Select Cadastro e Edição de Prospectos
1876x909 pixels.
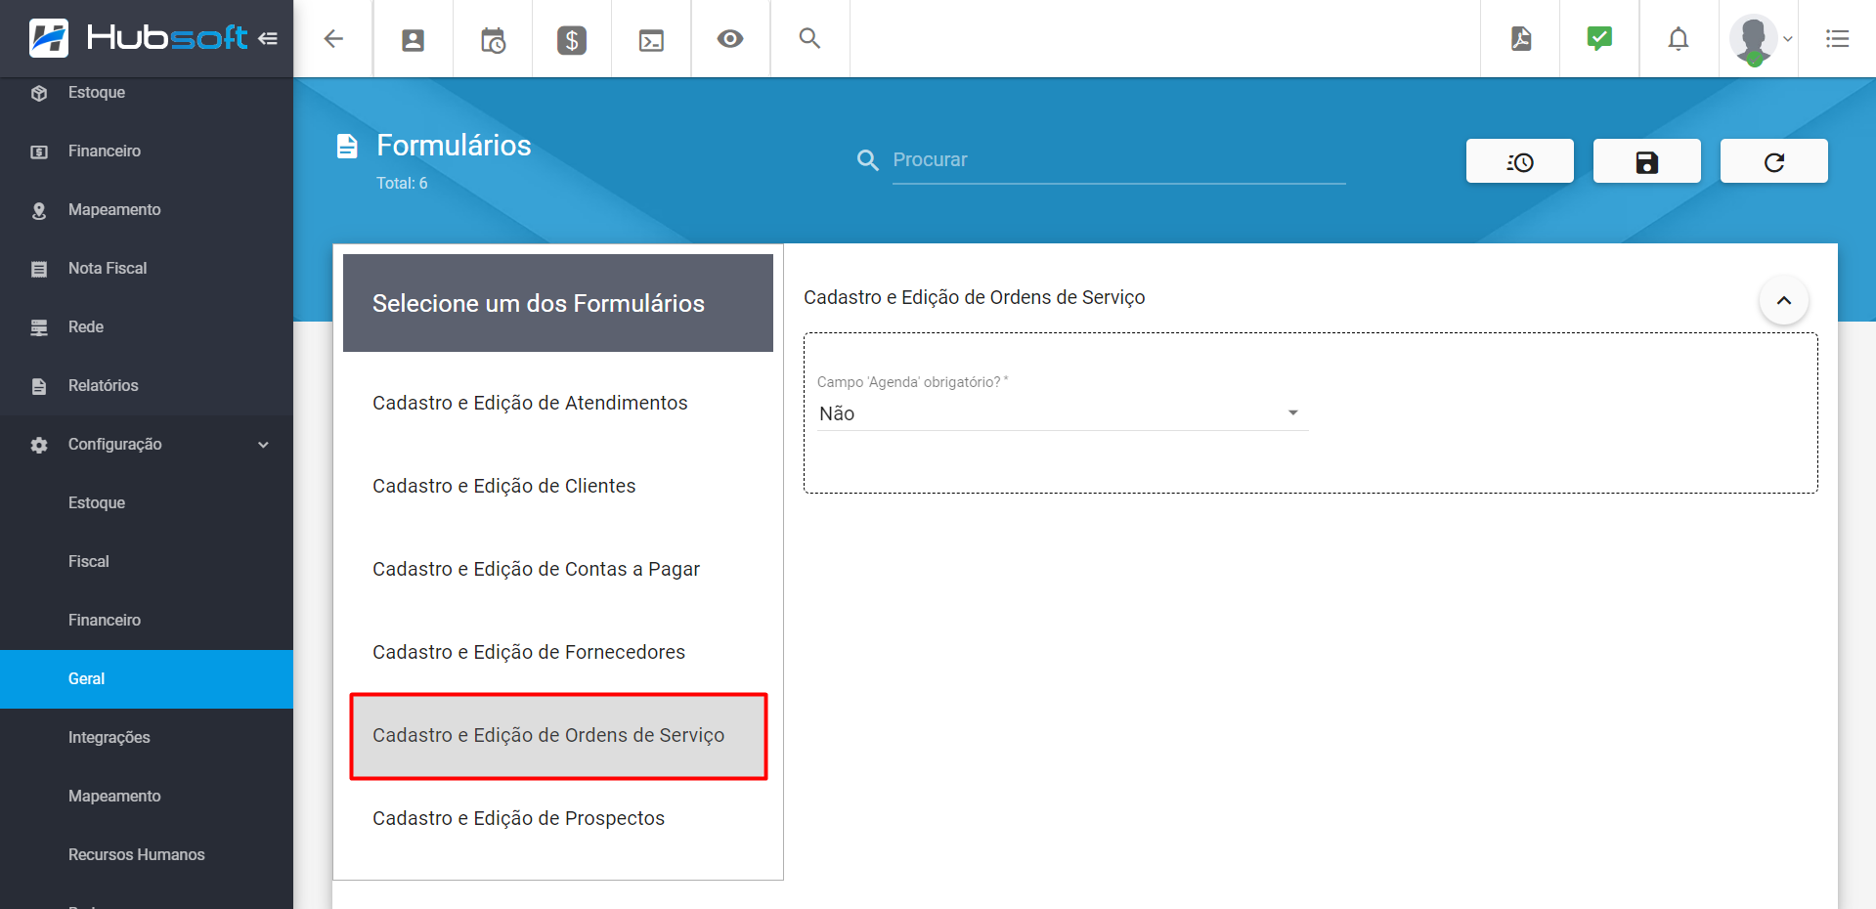(558, 818)
